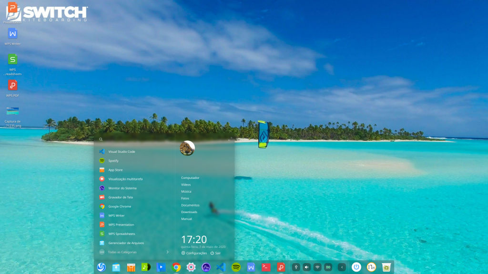
Task: Launch the App Store from the dock
Action: (x=131, y=267)
